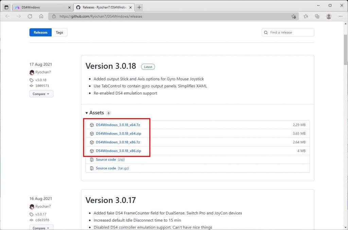Click file icon beside Source code (zip)
This screenshot has width=348, height=230.
click(92, 160)
